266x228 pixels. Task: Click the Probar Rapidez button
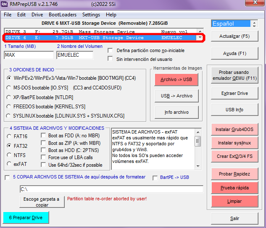(234, 174)
